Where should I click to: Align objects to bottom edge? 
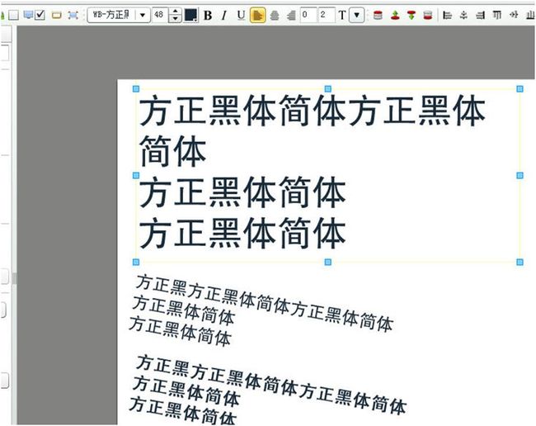[x=530, y=16]
